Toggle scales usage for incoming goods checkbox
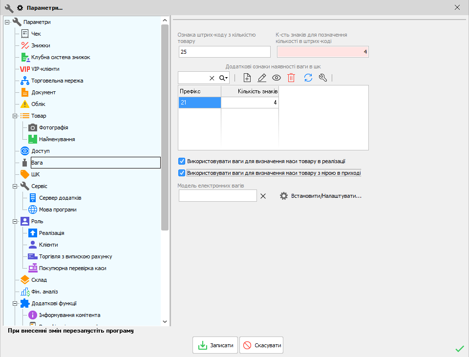469x357 pixels. pos(182,173)
